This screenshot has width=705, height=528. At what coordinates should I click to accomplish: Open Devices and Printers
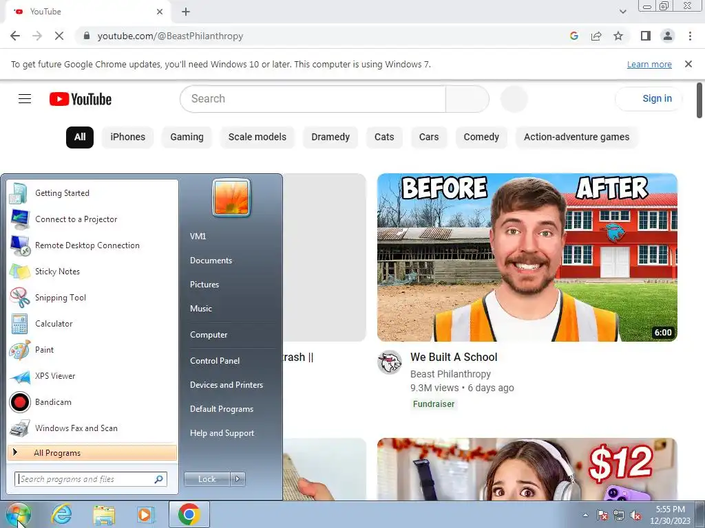(x=226, y=385)
